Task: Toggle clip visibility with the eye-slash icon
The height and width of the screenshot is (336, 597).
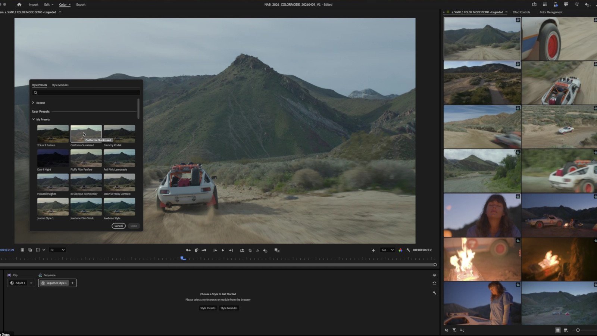Action: click(x=446, y=330)
